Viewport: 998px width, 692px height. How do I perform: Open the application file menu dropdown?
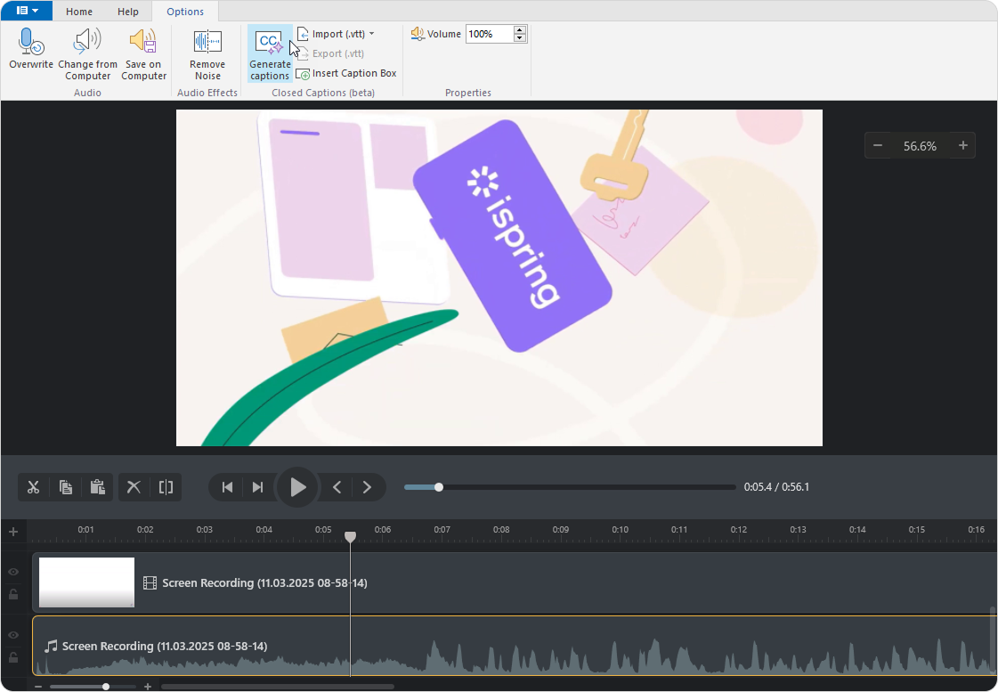(27, 11)
